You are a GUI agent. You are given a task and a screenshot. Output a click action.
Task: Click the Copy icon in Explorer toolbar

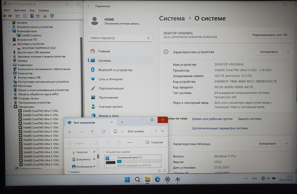[108, 143]
